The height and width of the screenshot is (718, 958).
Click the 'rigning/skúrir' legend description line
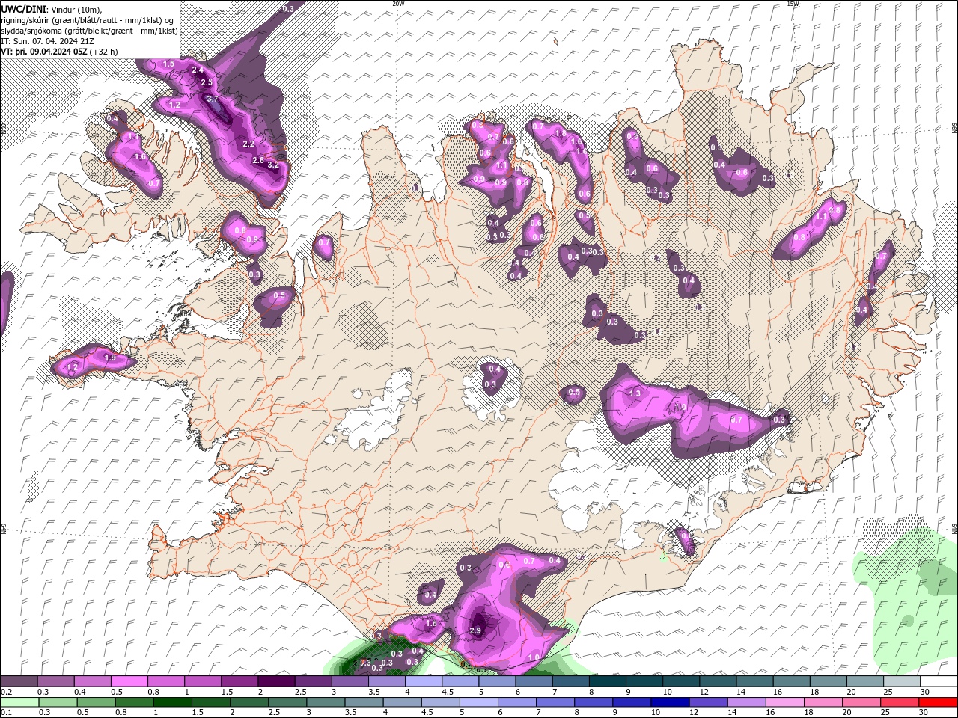(88, 20)
